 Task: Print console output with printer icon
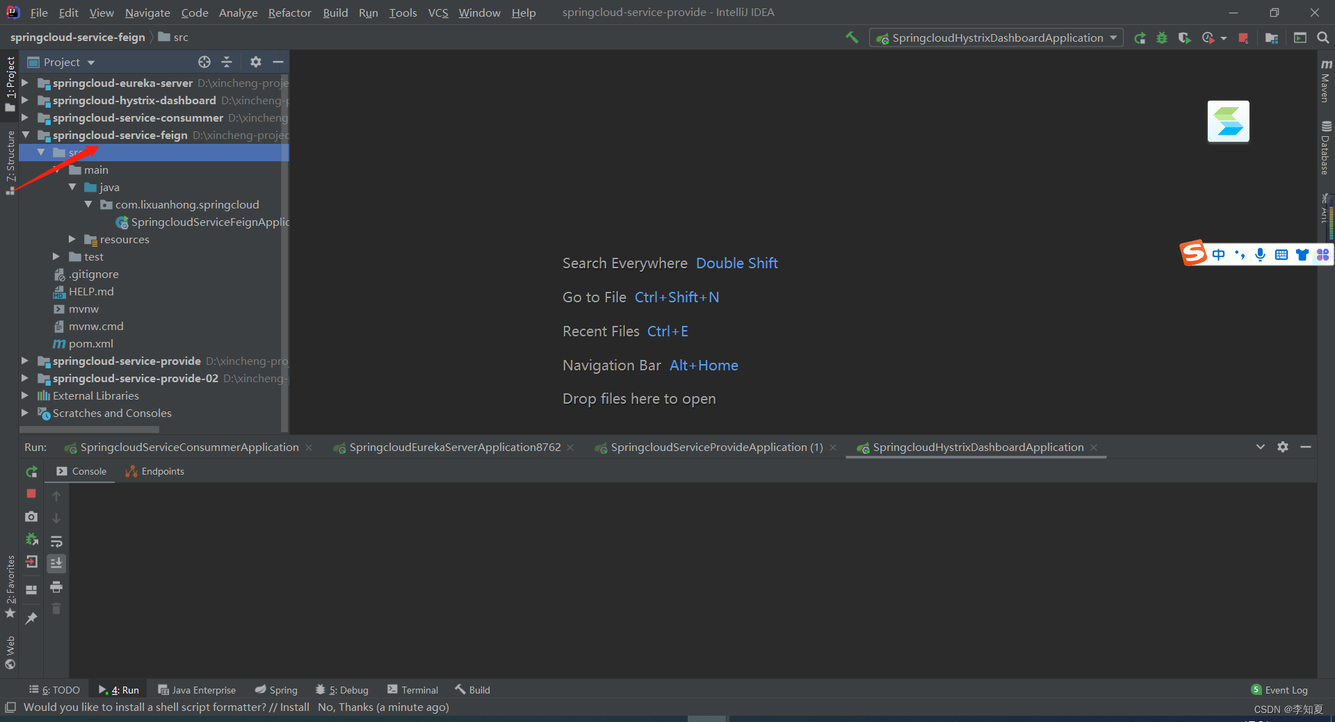[56, 587]
